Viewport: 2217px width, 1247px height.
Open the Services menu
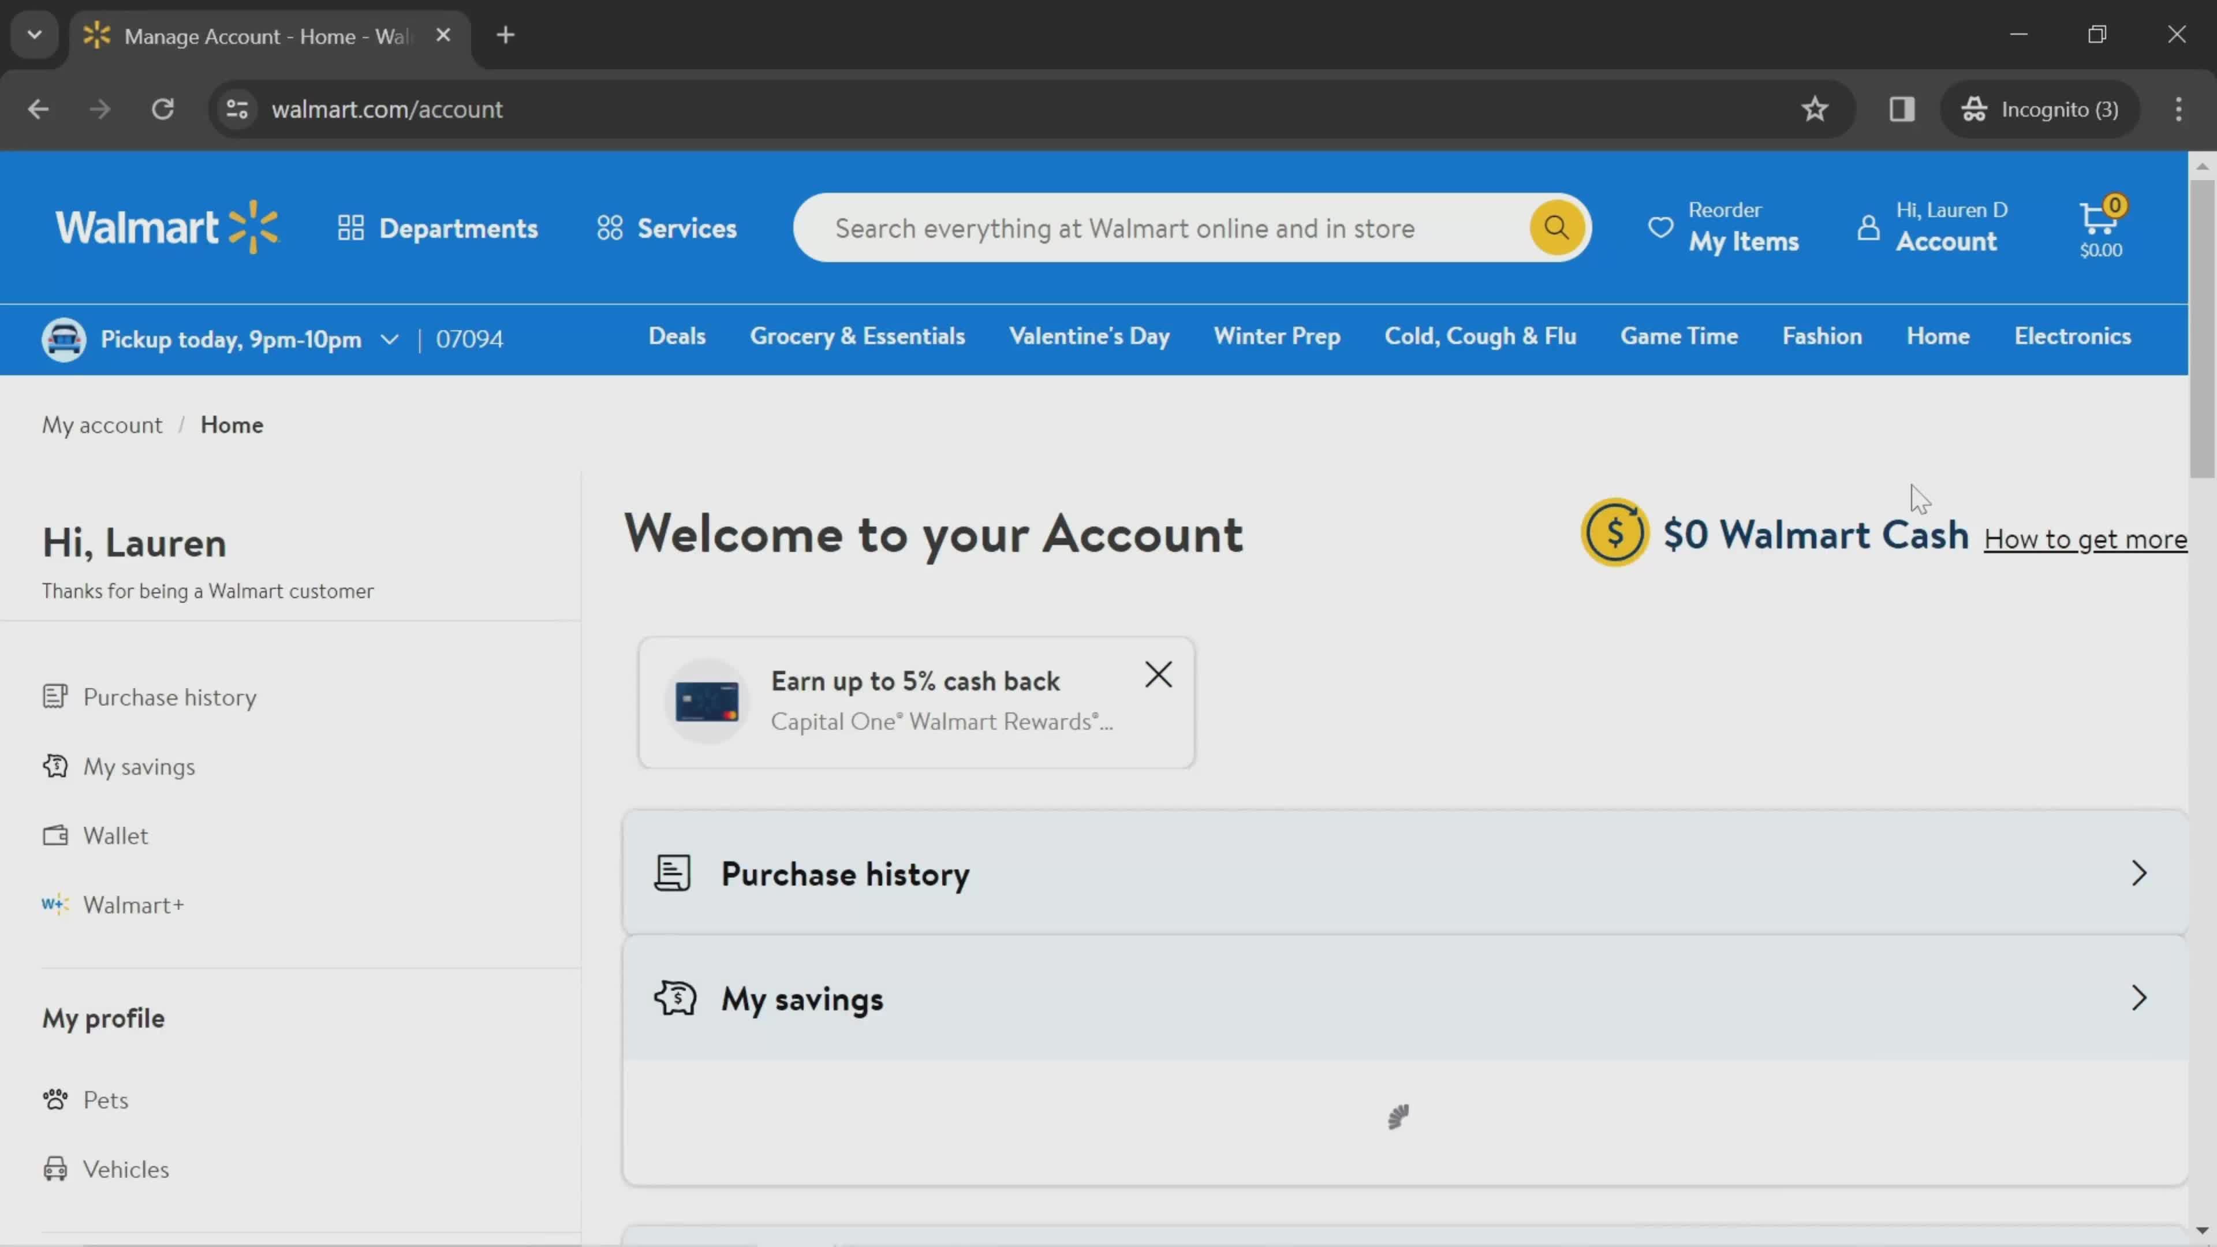(x=667, y=228)
